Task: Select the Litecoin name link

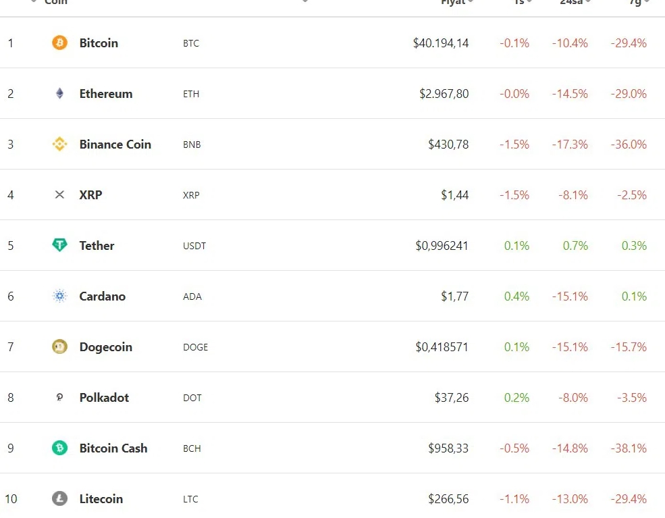Action: click(101, 499)
